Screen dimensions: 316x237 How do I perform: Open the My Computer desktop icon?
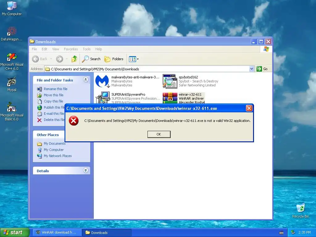pyautogui.click(x=12, y=8)
